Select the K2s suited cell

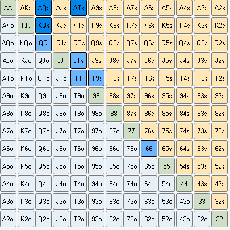[x=219, y=26]
